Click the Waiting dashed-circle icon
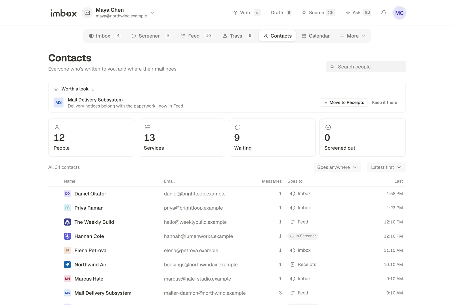 tap(237, 127)
